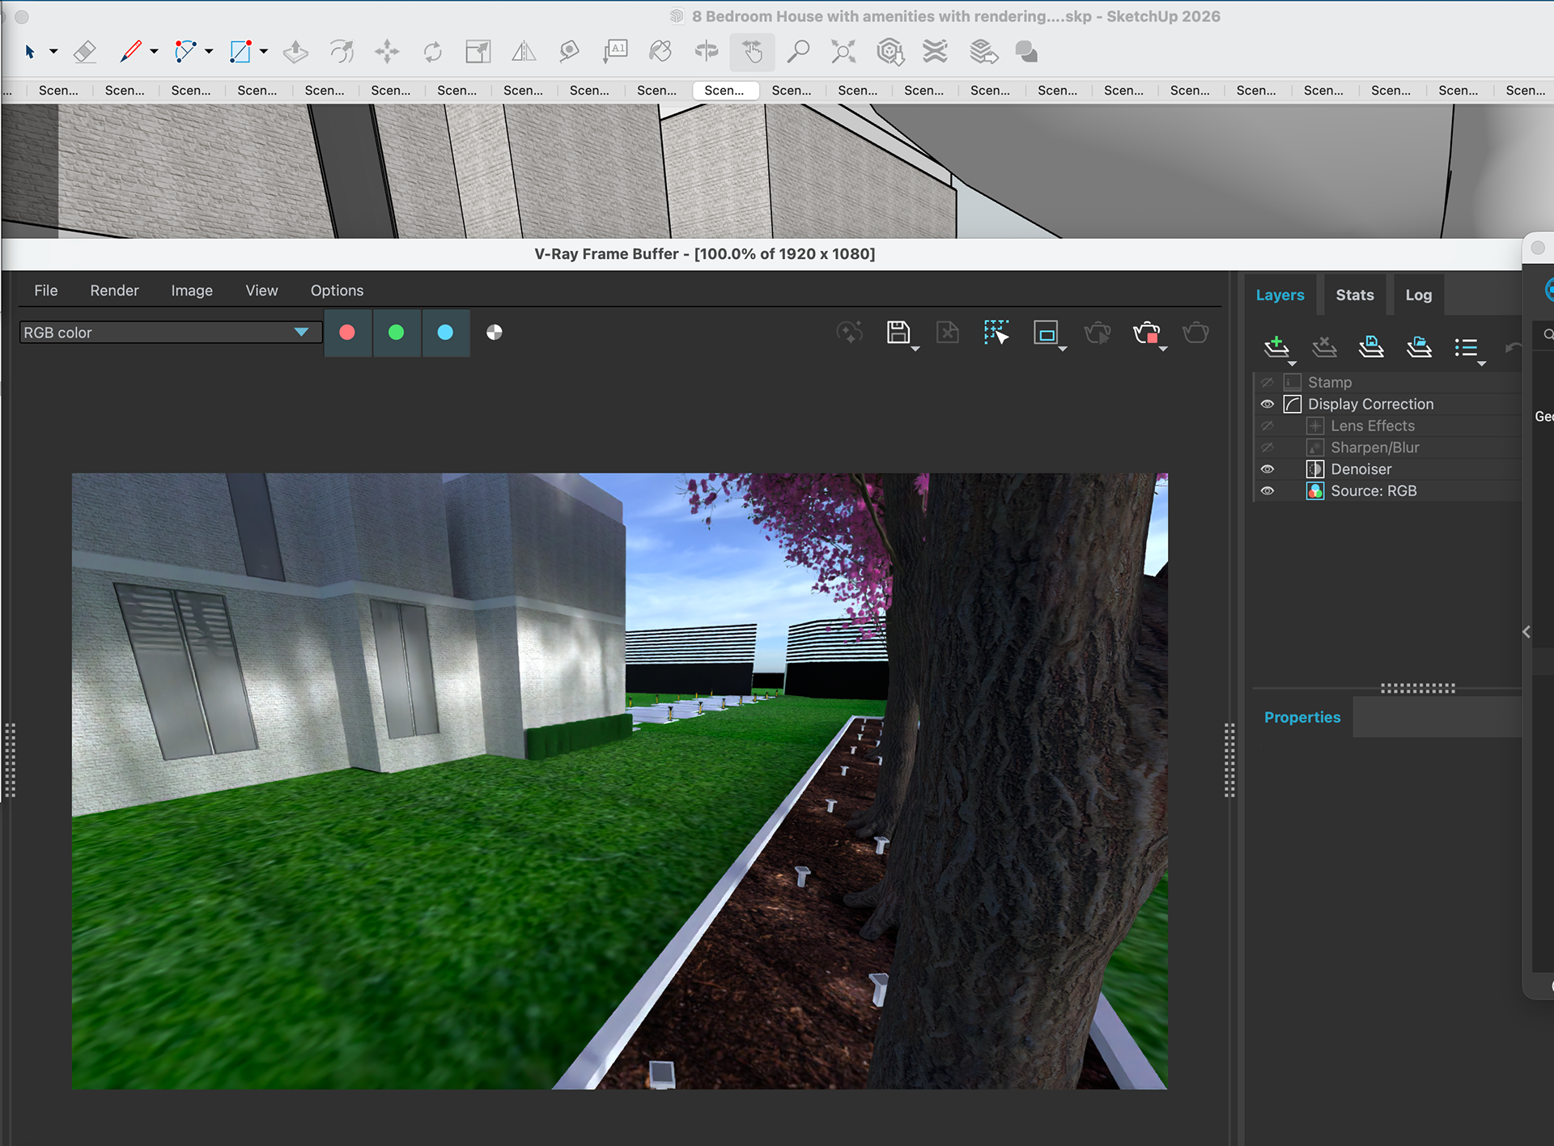
Task: Toggle the red channel swatch
Action: (x=347, y=333)
